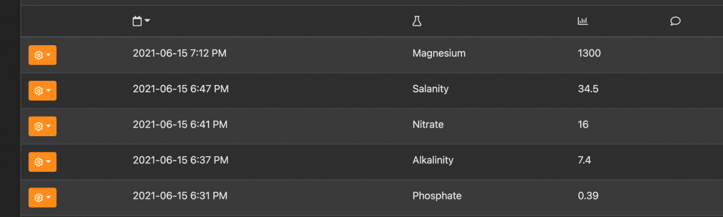
Task: Click the 2021-06-15 7:12 PM date entry
Action: (x=180, y=53)
